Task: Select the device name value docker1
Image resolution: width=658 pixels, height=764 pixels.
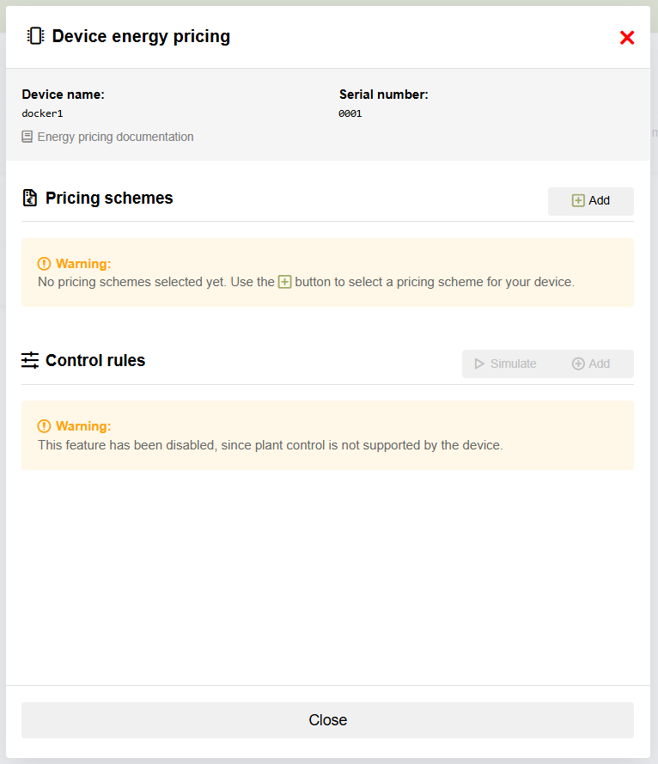Action: coord(43,113)
